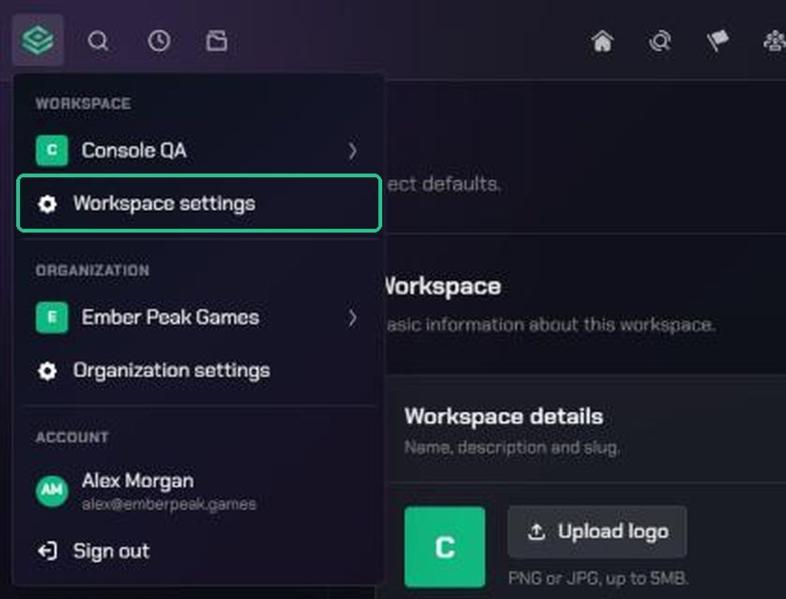Click the ACCOUNT section label
The width and height of the screenshot is (786, 599).
72,437
